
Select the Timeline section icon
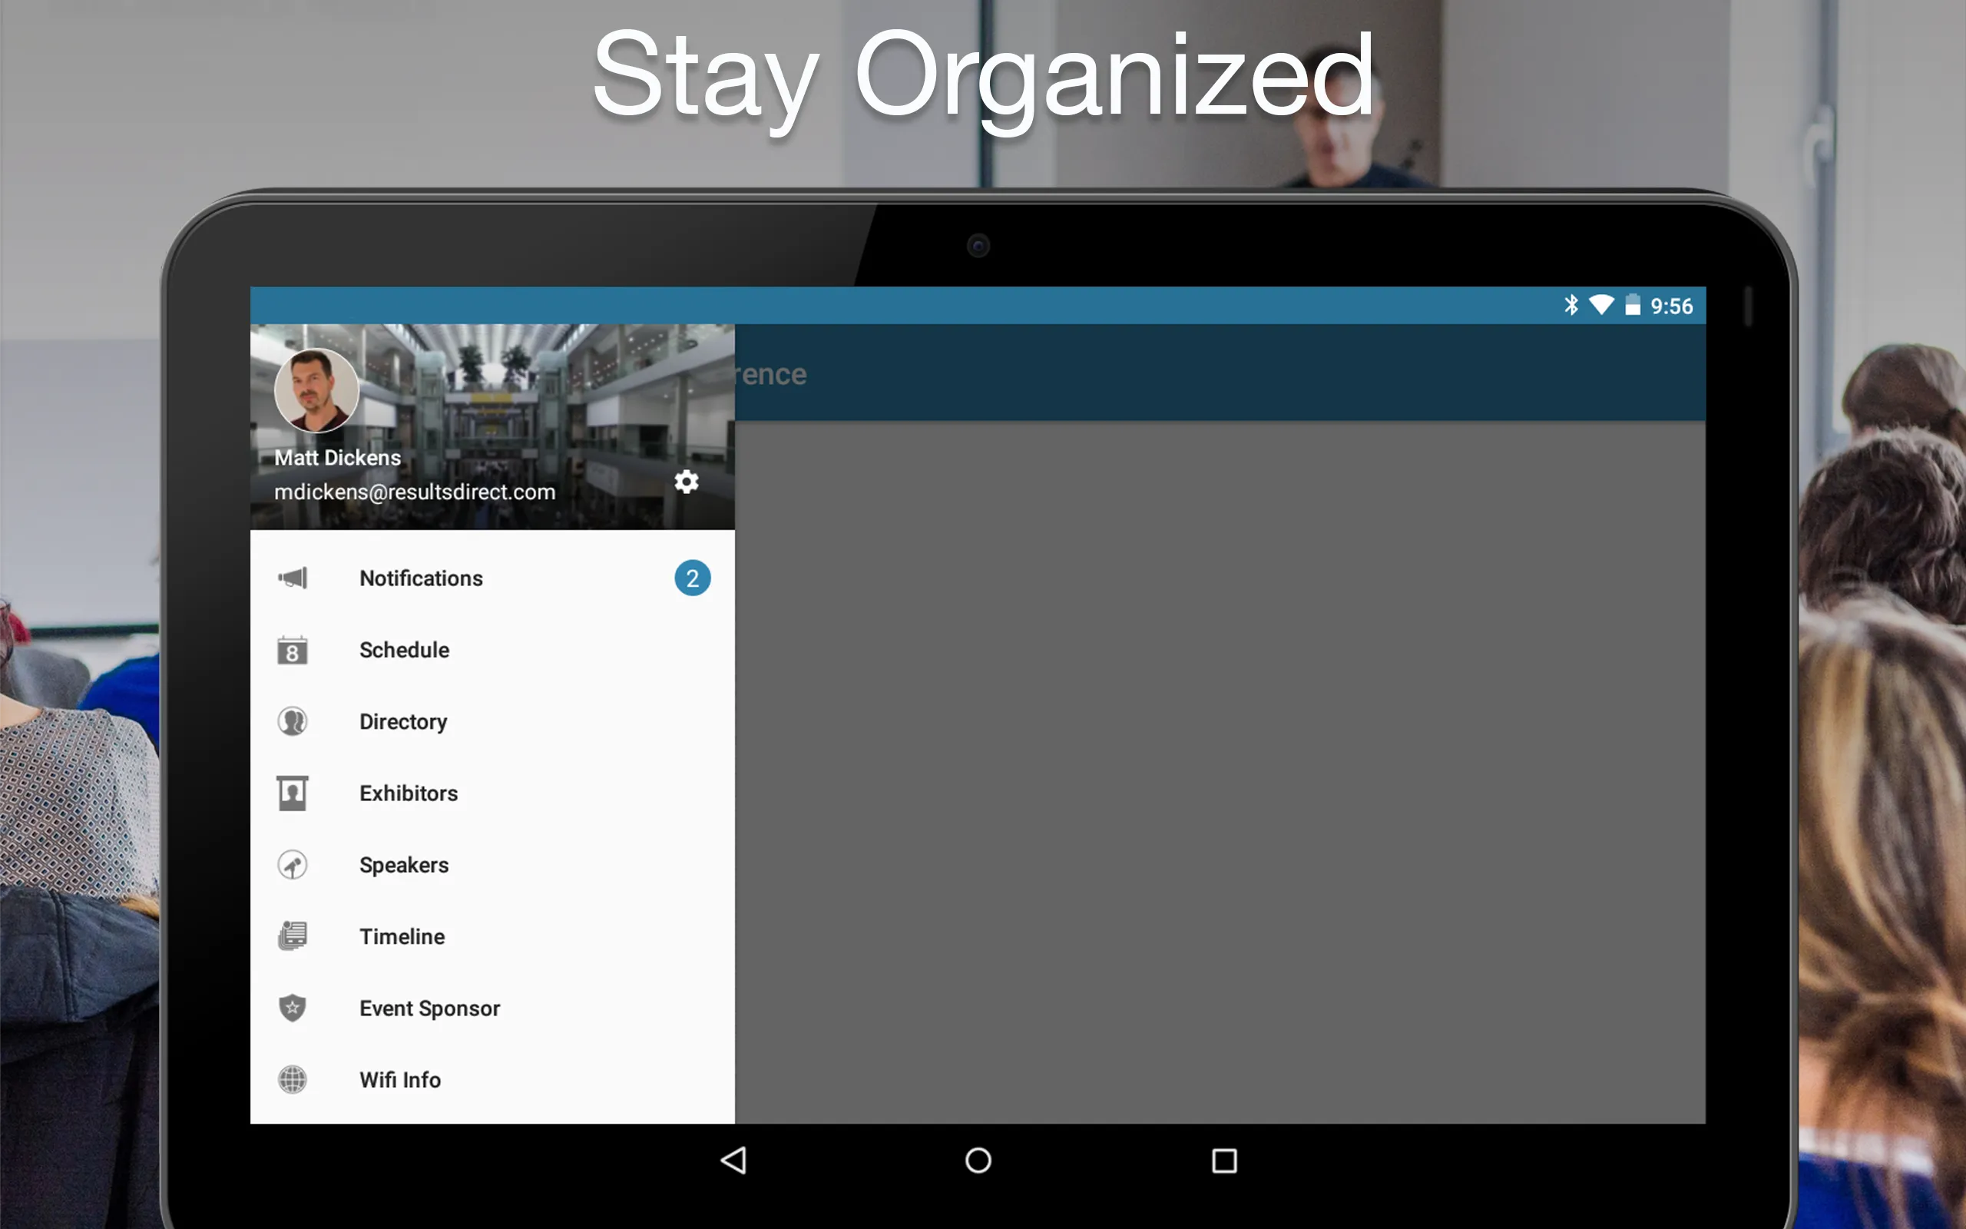294,936
